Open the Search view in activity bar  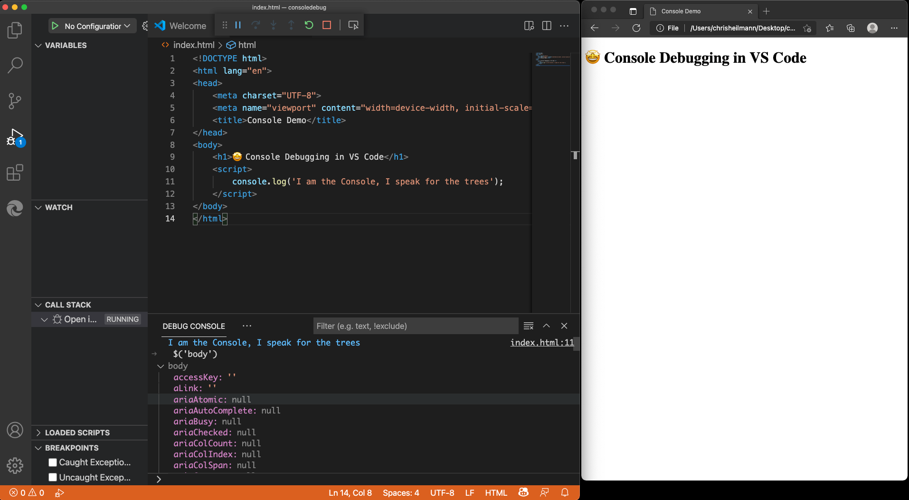point(15,65)
